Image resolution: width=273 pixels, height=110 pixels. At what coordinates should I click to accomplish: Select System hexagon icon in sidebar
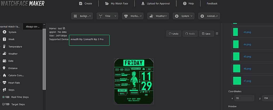5,32
